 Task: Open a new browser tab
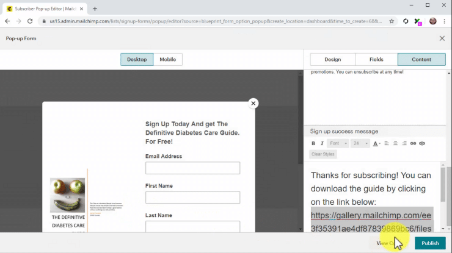click(x=95, y=9)
